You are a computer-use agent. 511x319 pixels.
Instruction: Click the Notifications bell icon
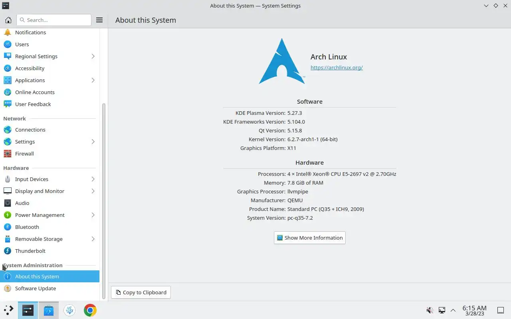(x=7, y=32)
